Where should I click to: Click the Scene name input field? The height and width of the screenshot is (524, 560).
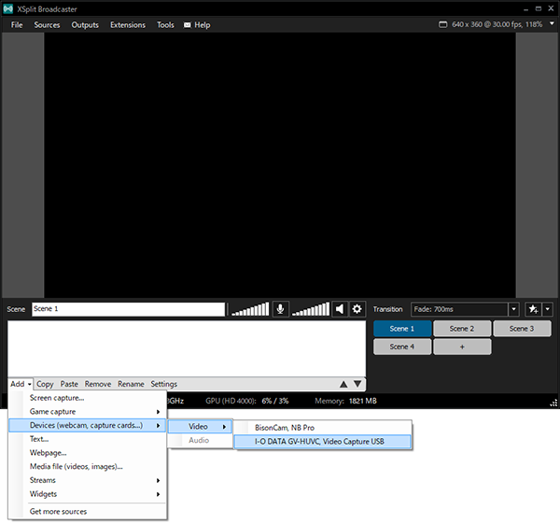(x=128, y=309)
